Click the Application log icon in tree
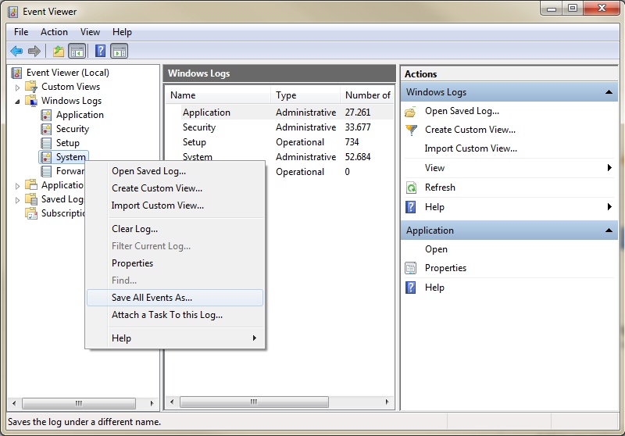625x436 pixels. click(x=46, y=115)
